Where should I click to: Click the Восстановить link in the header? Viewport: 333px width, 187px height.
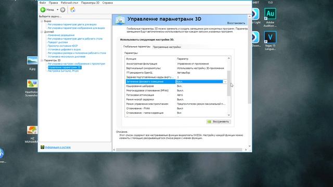(236, 23)
